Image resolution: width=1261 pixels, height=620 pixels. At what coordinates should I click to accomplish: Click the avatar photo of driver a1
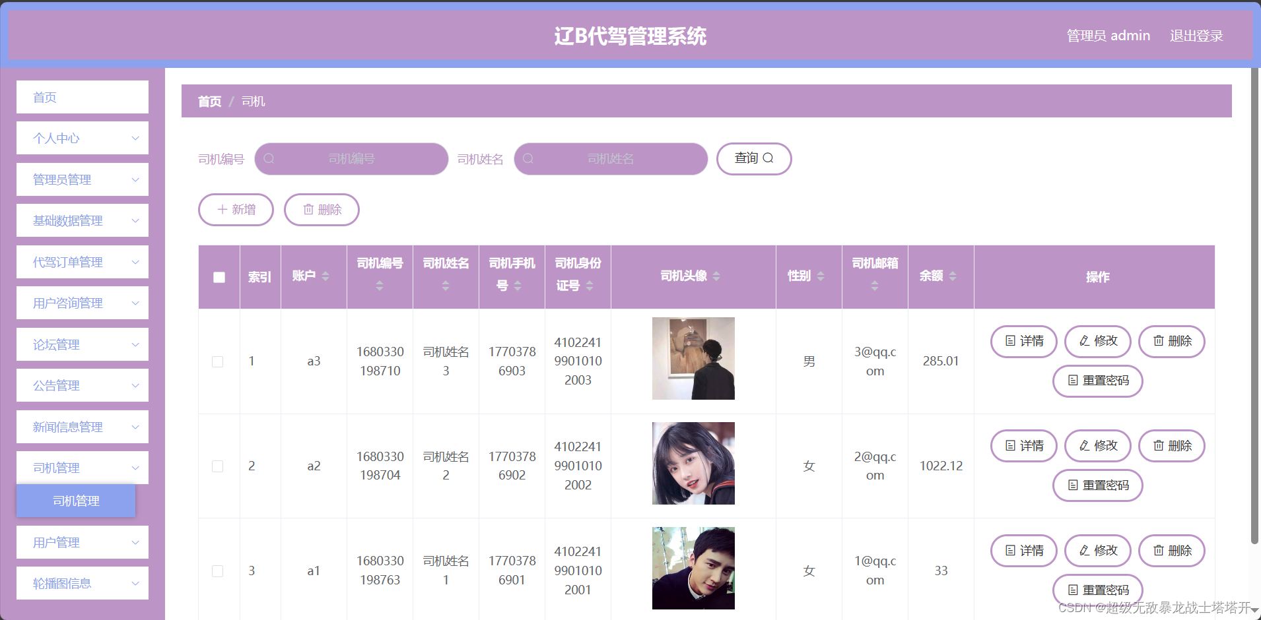click(x=693, y=568)
